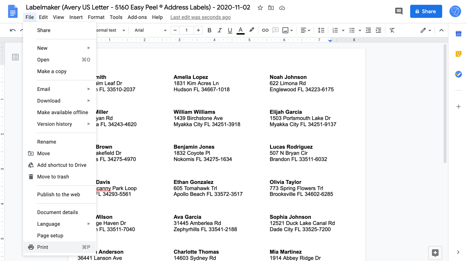Image resolution: width=467 pixels, height=261 pixels.
Task: Click the Clear formatting icon
Action: tap(392, 30)
